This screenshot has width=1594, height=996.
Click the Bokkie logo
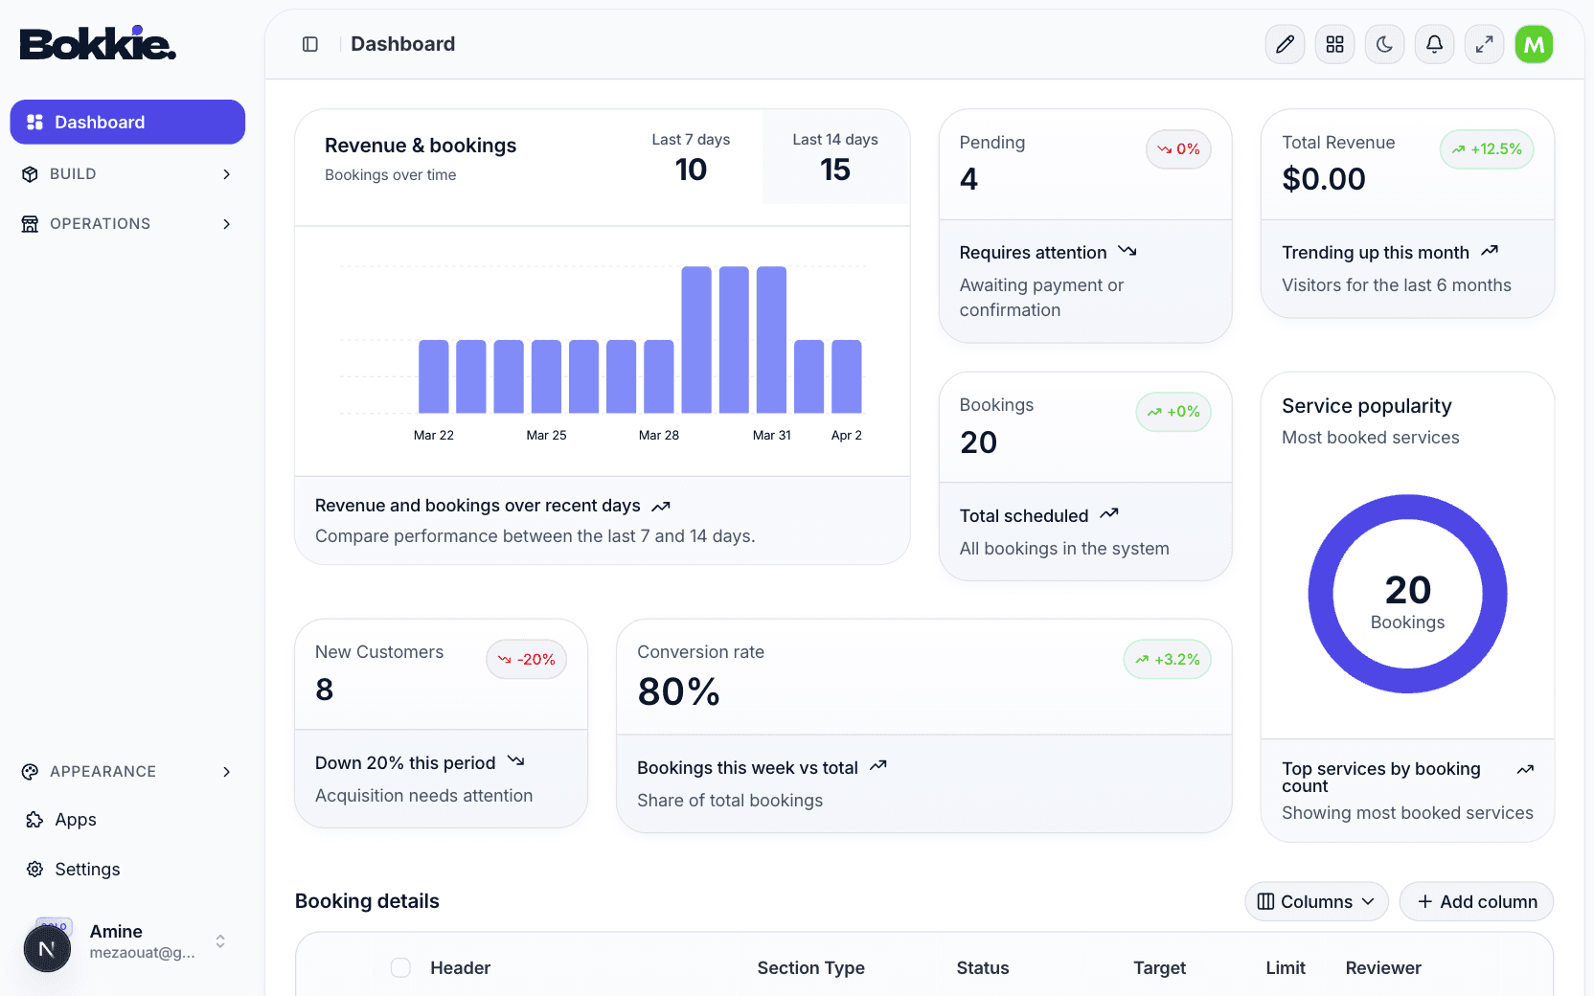click(x=97, y=42)
